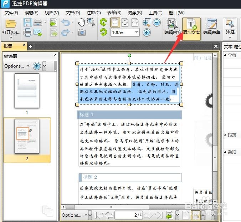Collapse the 杂项 section

tap(225, 152)
